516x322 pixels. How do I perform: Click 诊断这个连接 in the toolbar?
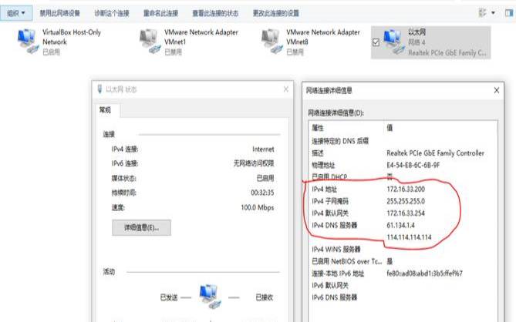113,13
